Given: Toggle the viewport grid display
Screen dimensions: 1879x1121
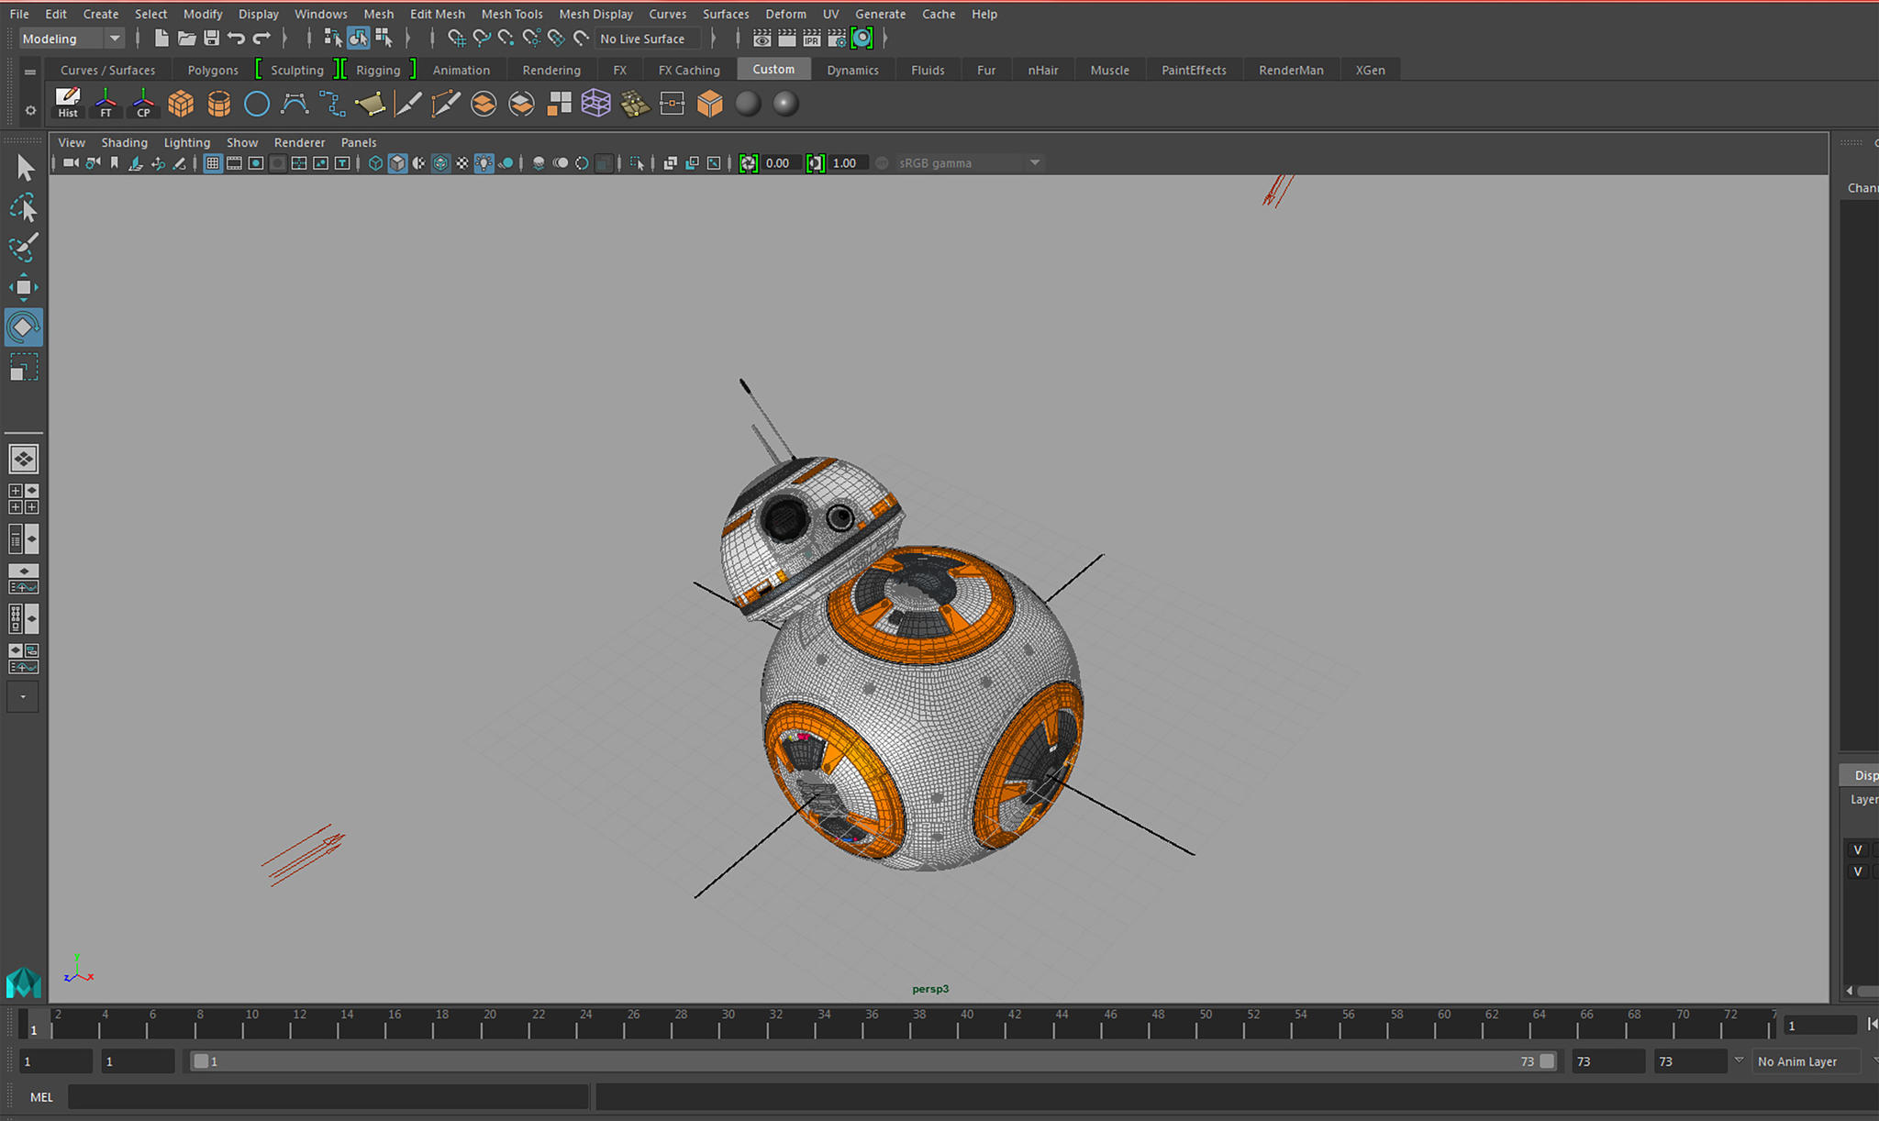Looking at the screenshot, I should point(212,163).
